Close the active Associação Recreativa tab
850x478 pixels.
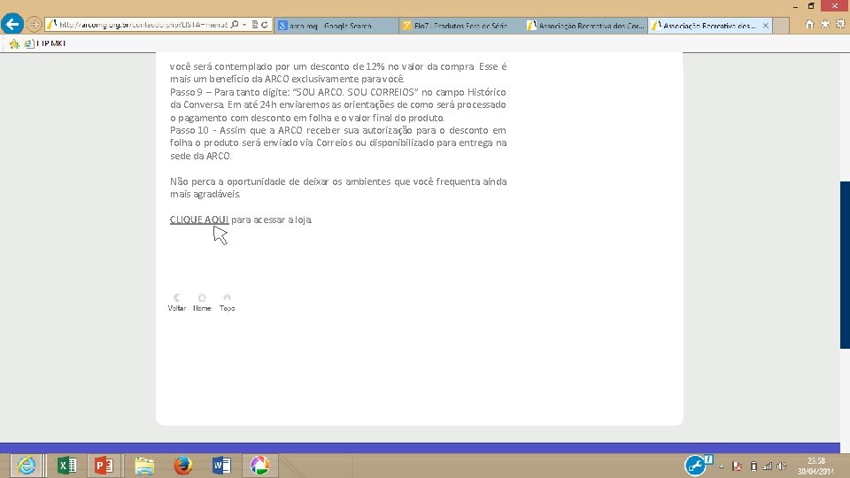pyautogui.click(x=765, y=26)
